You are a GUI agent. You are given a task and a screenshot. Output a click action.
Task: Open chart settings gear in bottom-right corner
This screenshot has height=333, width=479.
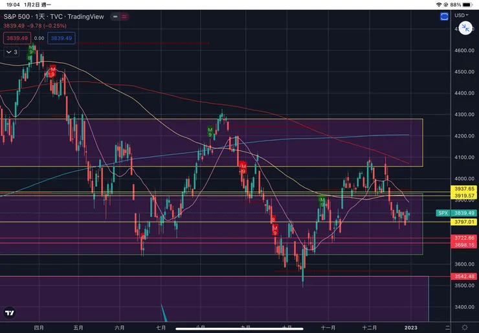coord(465,328)
